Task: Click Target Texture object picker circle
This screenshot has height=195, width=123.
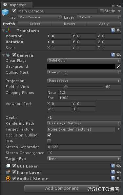Action: [119, 129]
